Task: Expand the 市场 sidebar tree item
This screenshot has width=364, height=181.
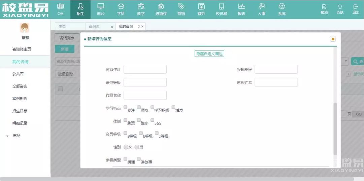Action: (7, 136)
